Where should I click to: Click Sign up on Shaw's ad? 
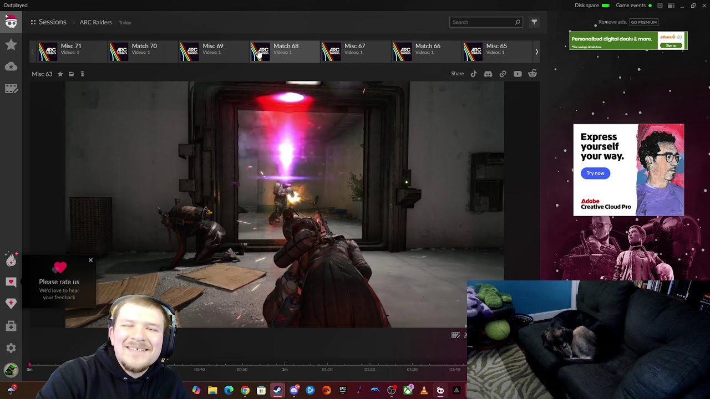[x=671, y=45]
